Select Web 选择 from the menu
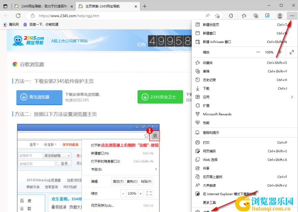Image resolution: width=298 pixels, height=212 pixels. point(245,160)
